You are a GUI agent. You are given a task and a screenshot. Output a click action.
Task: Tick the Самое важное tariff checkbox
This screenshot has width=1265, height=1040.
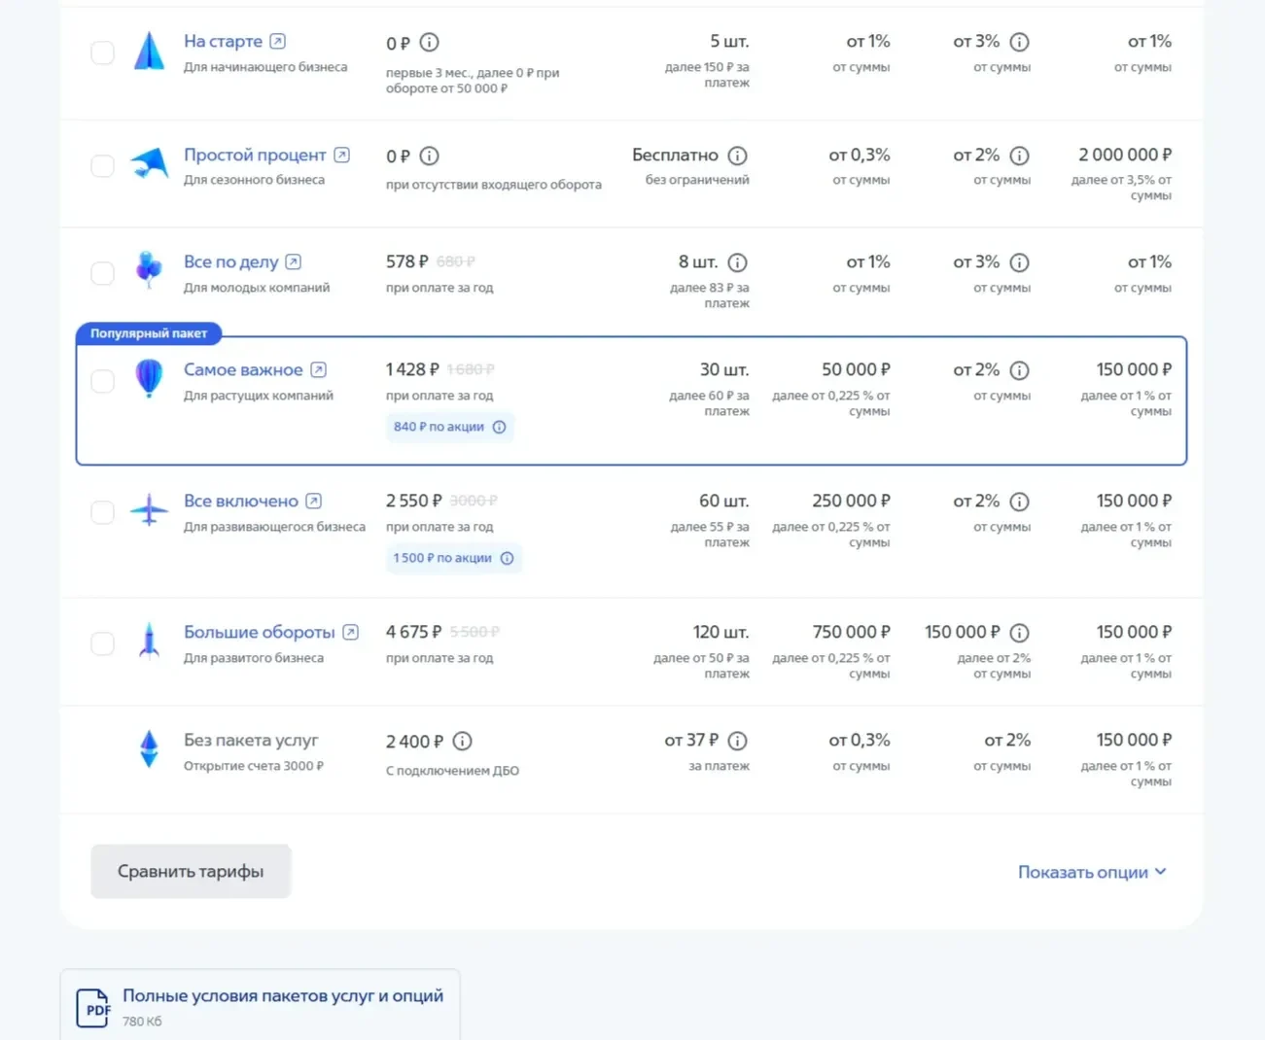click(x=102, y=381)
